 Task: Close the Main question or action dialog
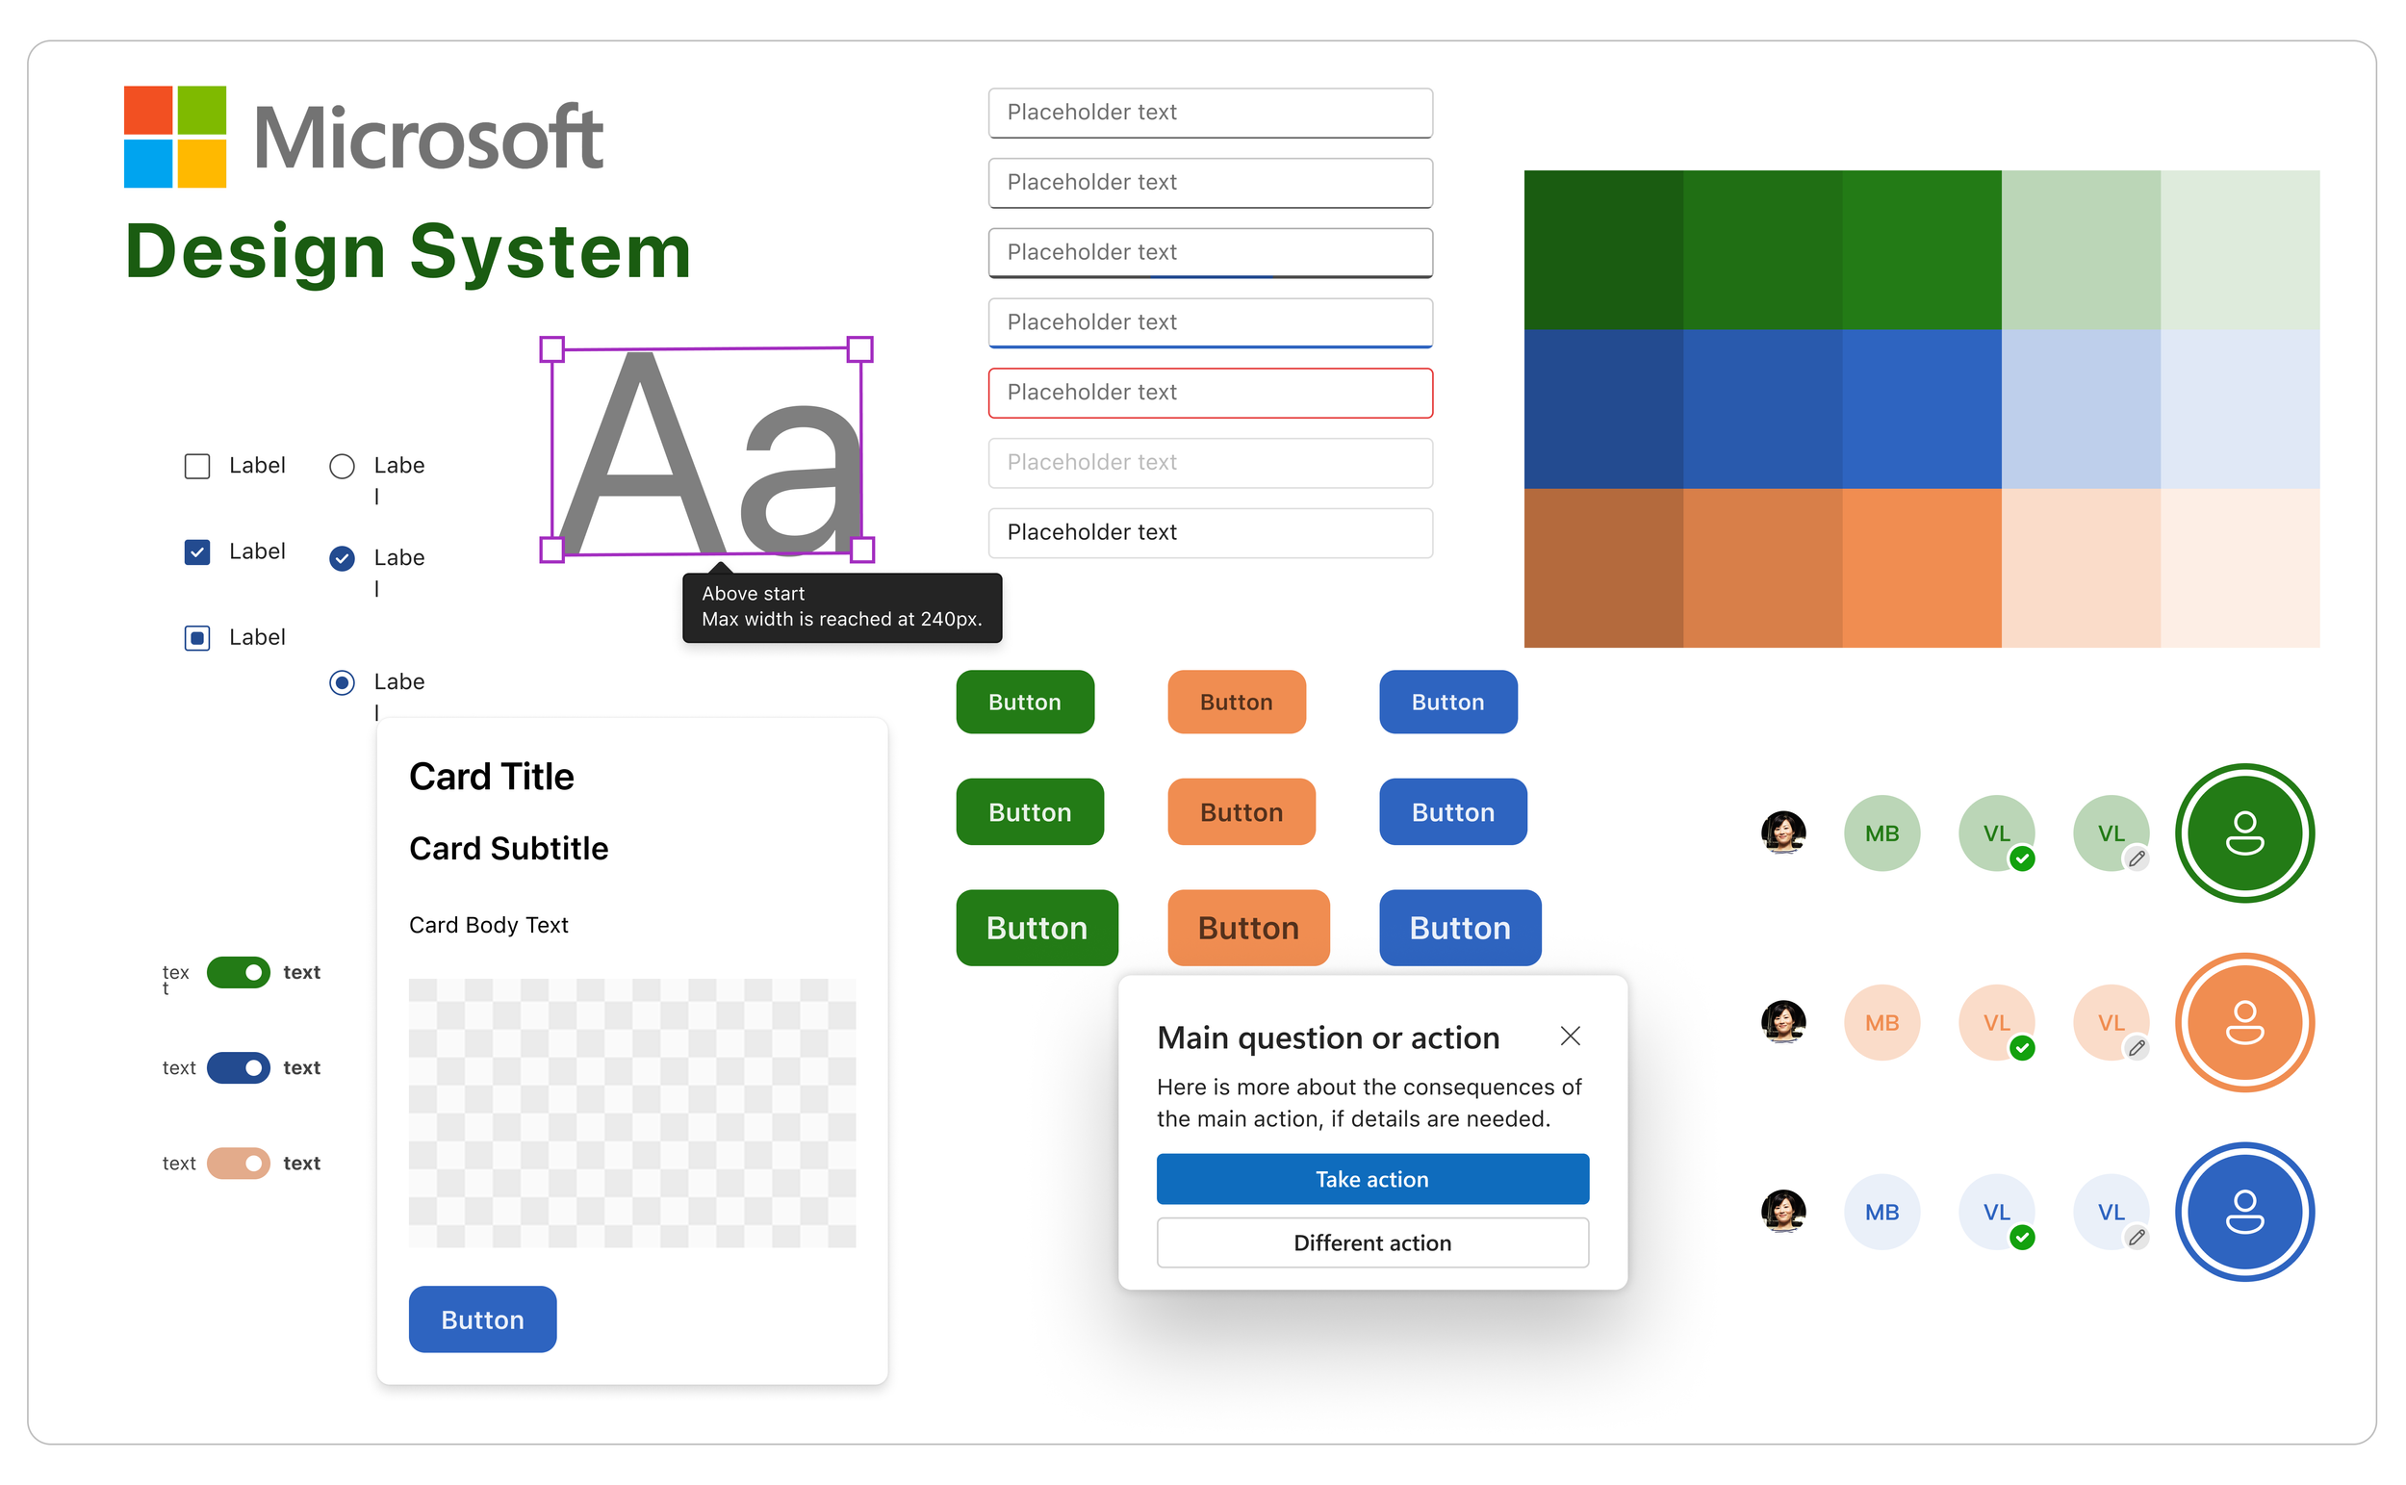coord(1571,1037)
